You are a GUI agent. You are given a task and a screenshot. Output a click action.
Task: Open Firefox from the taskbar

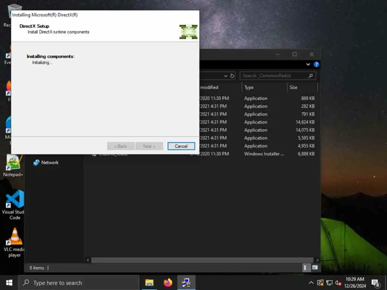coord(168,282)
